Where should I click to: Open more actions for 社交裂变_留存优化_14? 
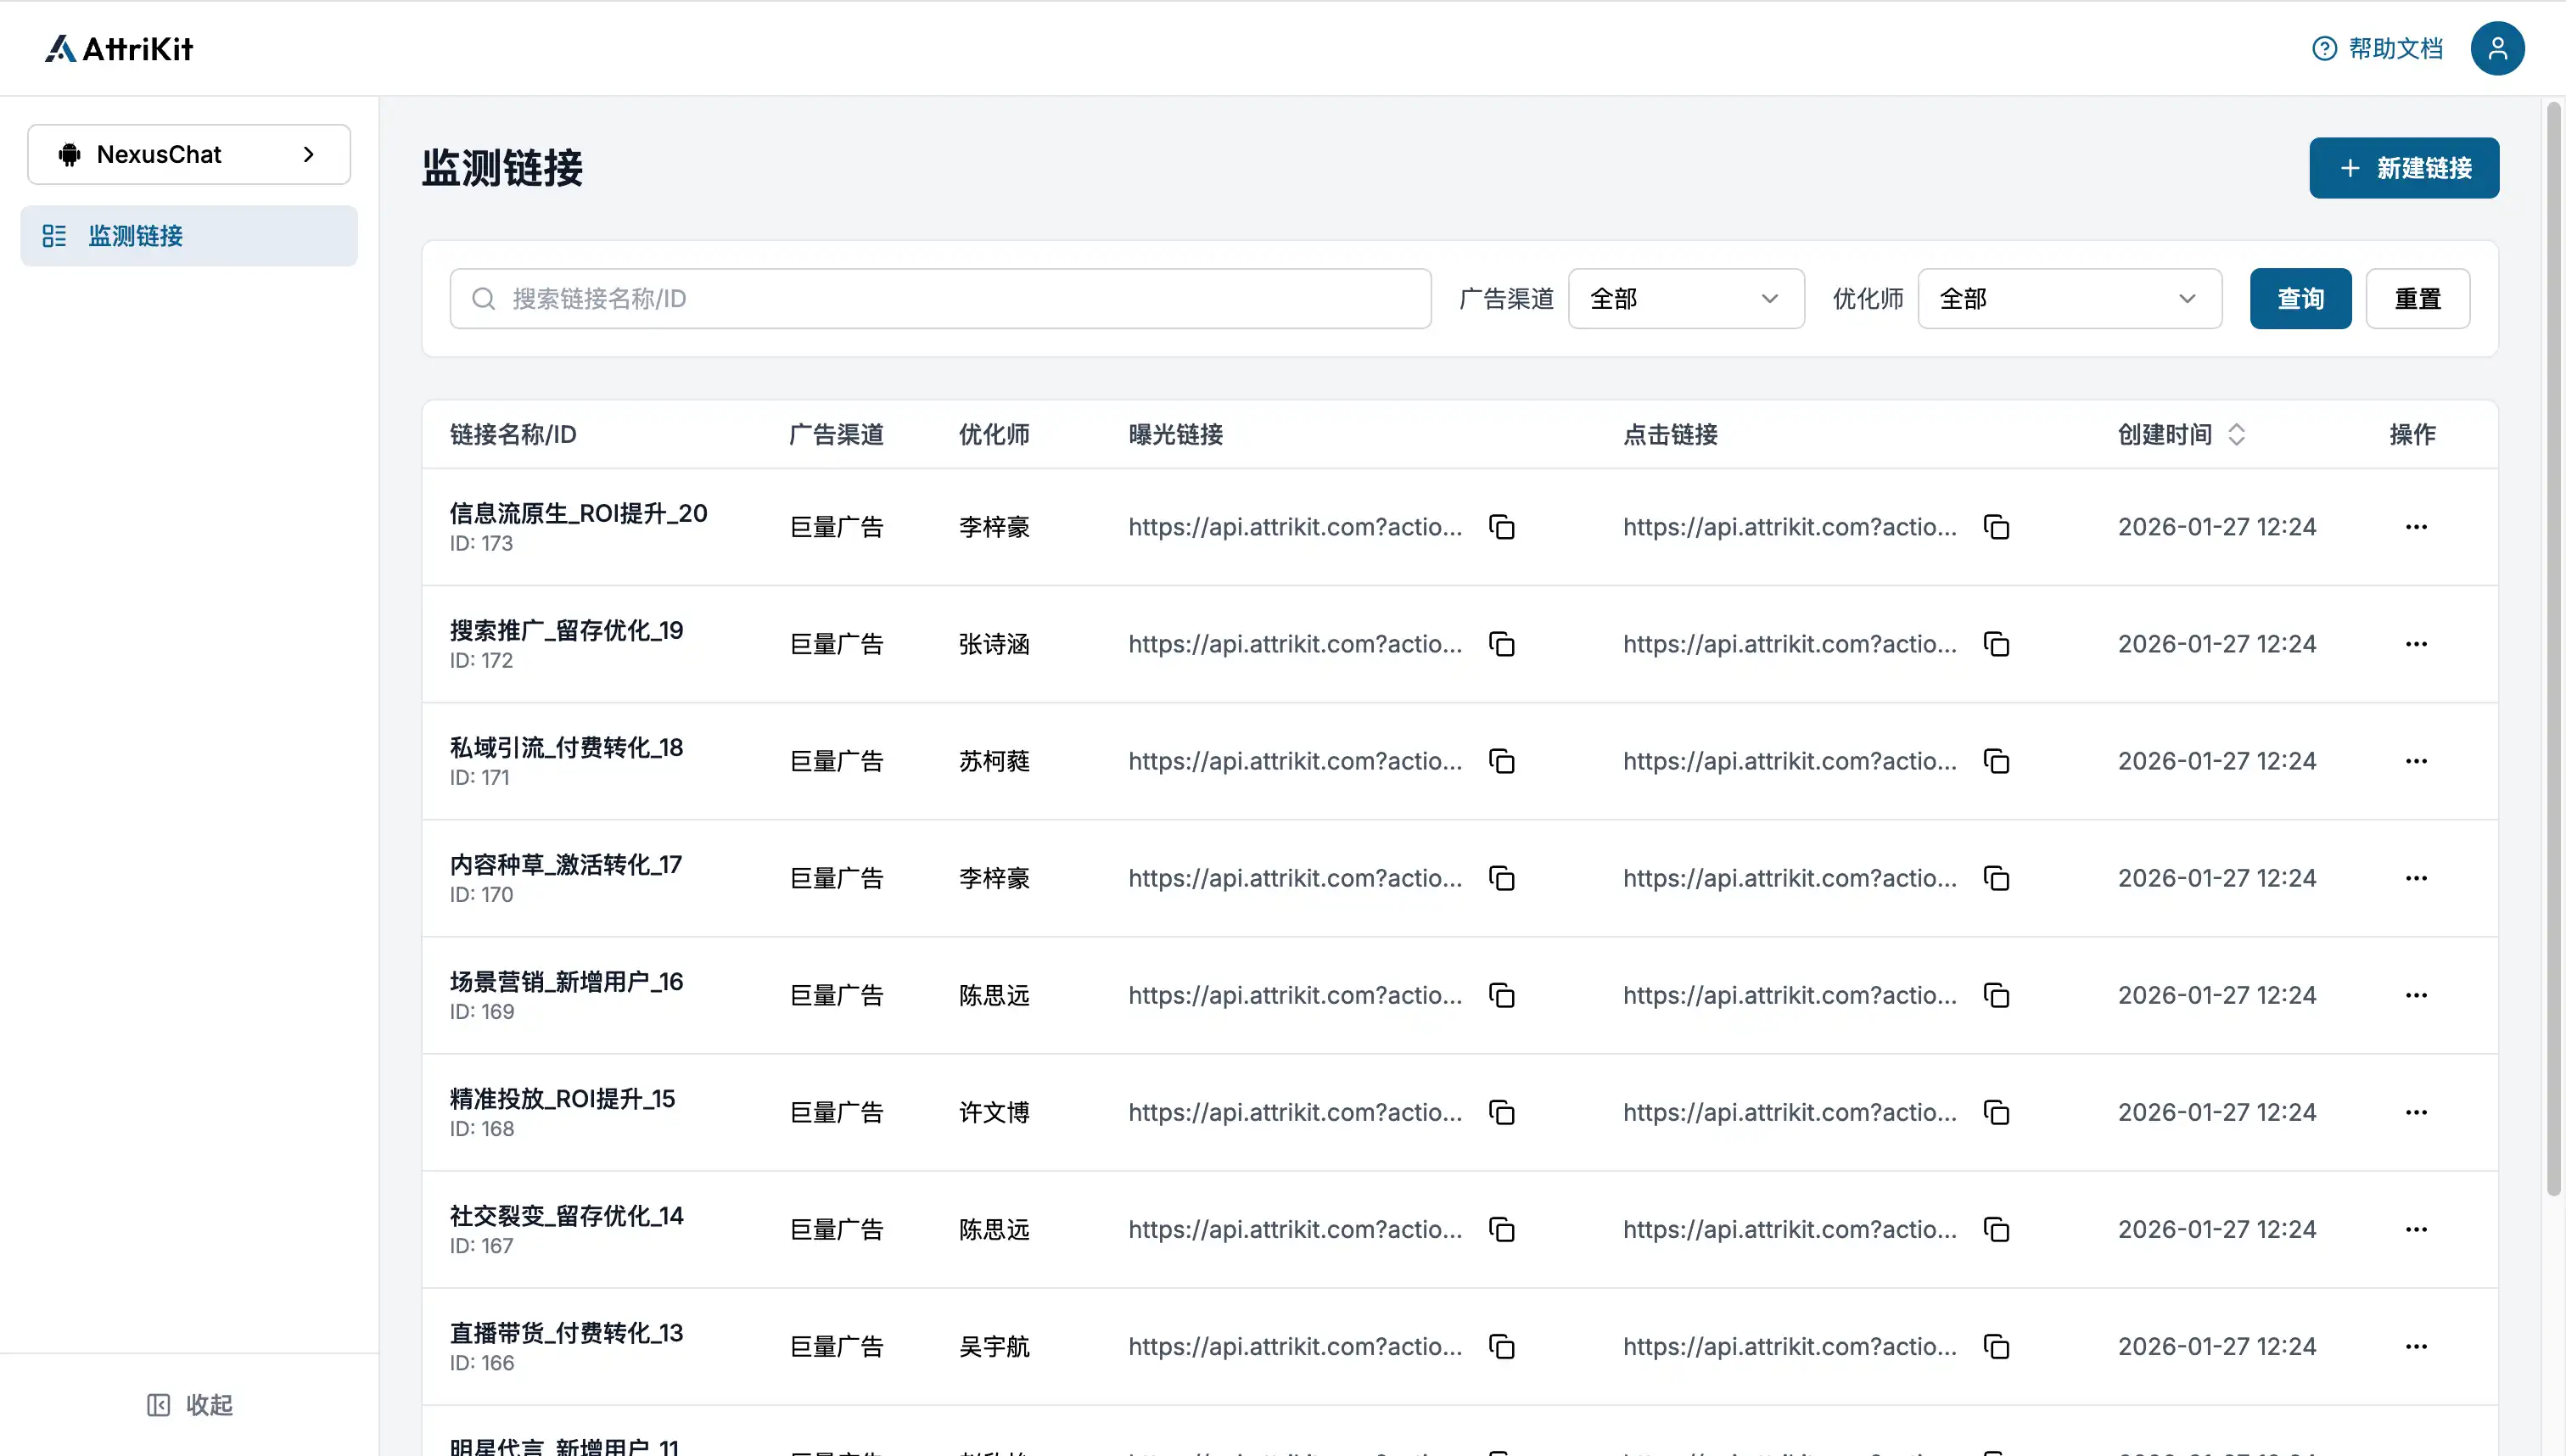coord(2416,1229)
